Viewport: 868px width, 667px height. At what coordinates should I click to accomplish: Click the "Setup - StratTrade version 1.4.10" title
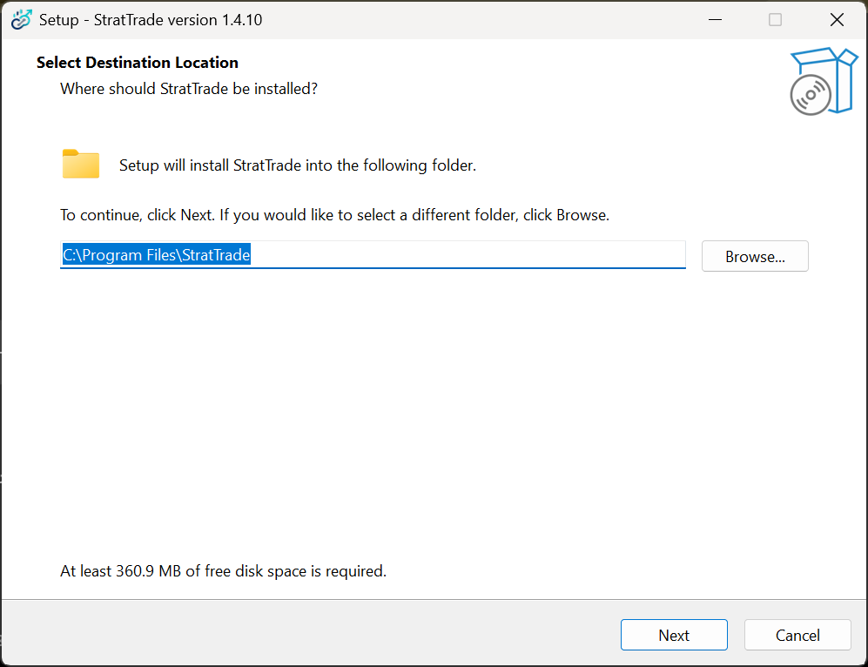[151, 20]
